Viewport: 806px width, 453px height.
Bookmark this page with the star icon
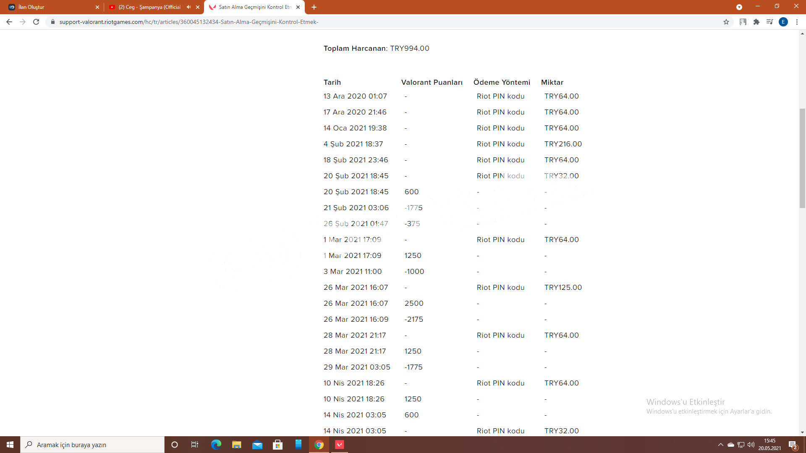click(726, 22)
